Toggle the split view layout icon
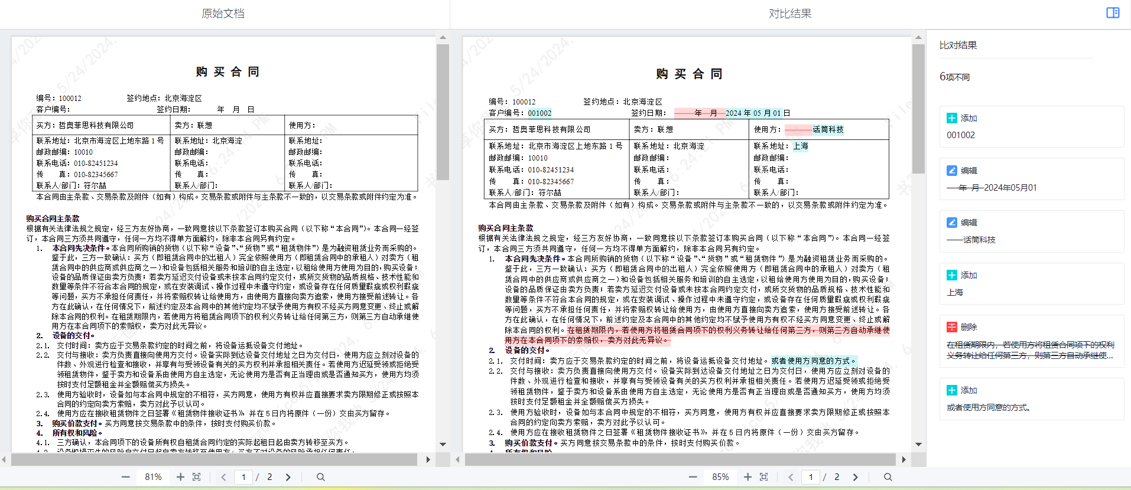Image resolution: width=1131 pixels, height=490 pixels. click(1113, 13)
